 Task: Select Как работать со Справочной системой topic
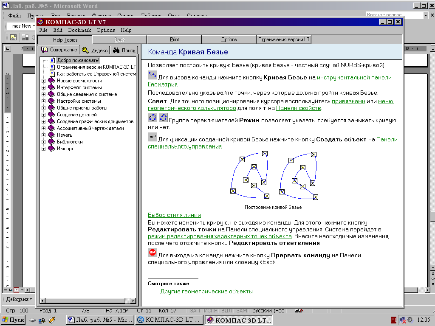pos(96,74)
